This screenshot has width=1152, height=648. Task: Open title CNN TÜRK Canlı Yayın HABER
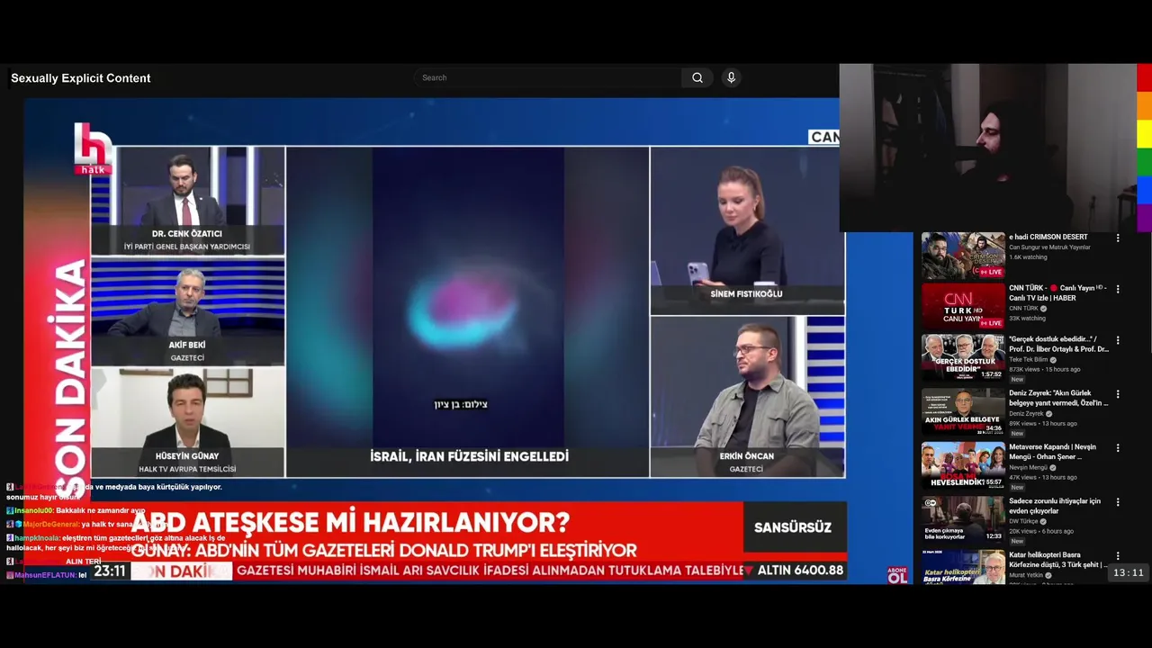tap(1057, 293)
